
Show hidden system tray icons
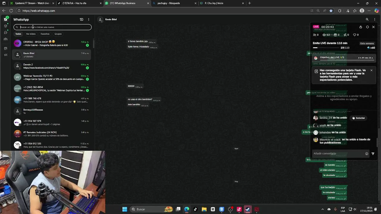tap(322, 209)
